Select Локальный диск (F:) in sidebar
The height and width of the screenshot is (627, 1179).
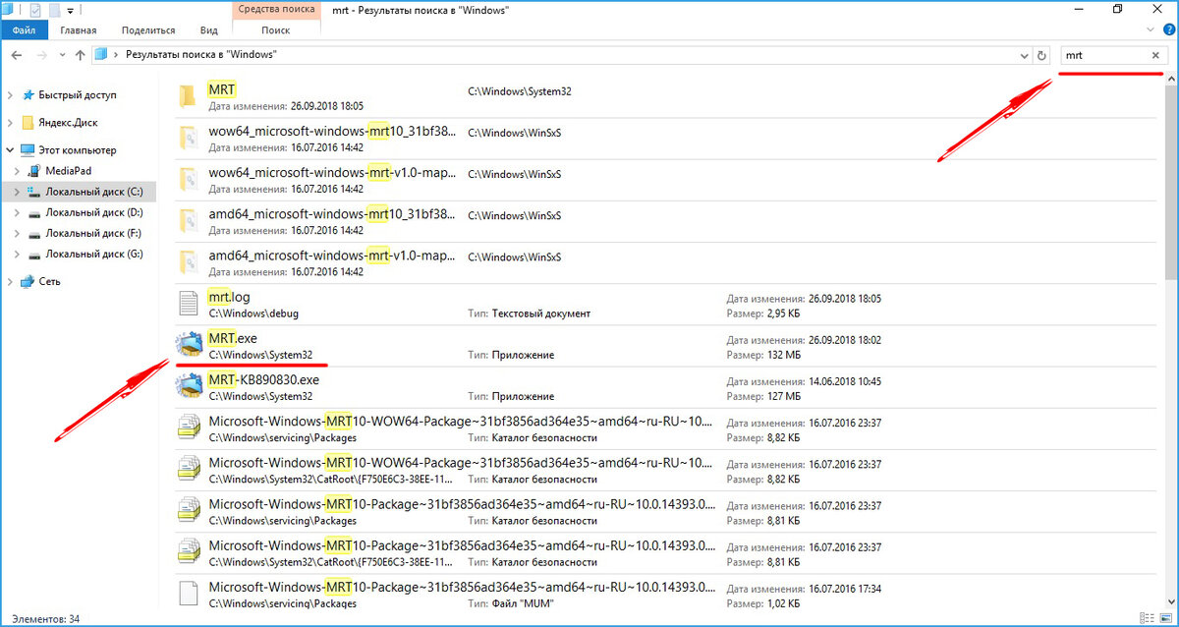94,233
